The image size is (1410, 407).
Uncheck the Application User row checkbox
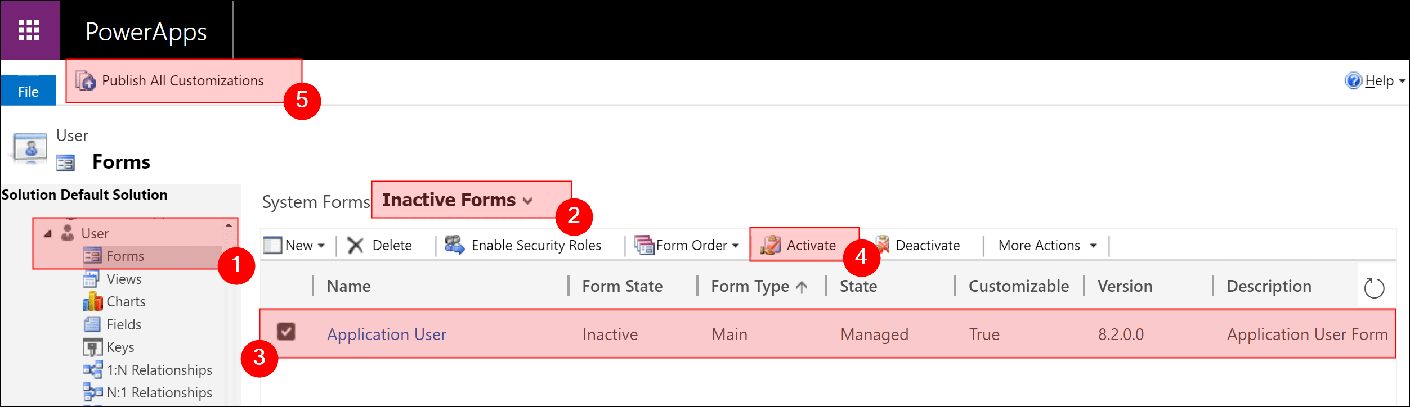pyautogui.click(x=286, y=332)
